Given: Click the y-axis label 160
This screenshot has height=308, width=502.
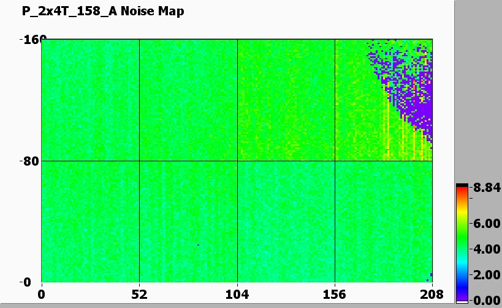Looking at the screenshot, I should [x=29, y=40].
